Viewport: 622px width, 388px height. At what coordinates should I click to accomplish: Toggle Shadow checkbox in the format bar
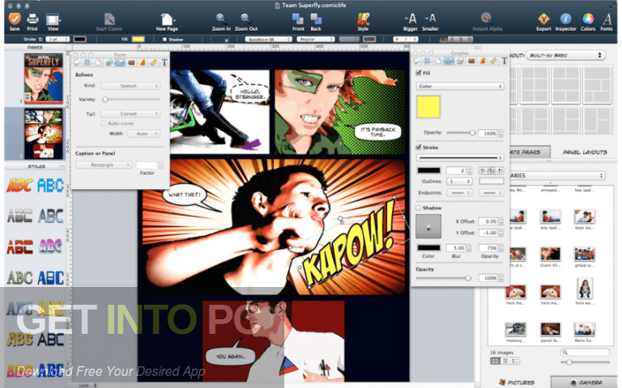pos(164,39)
